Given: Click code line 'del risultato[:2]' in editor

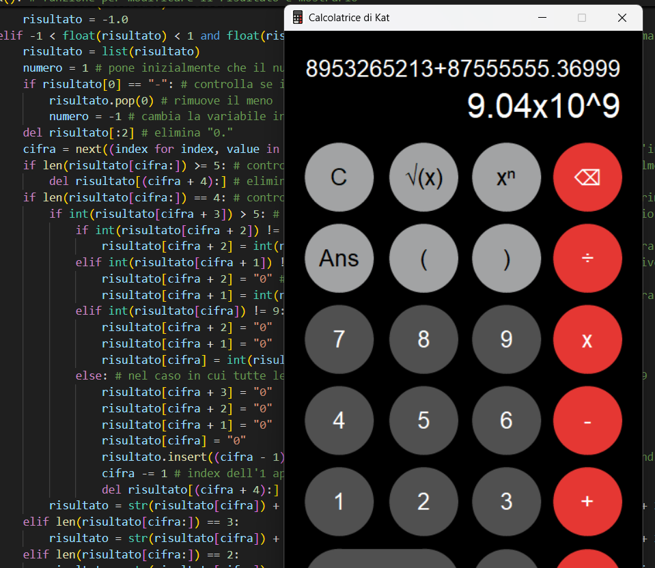Looking at the screenshot, I should pyautogui.click(x=79, y=133).
